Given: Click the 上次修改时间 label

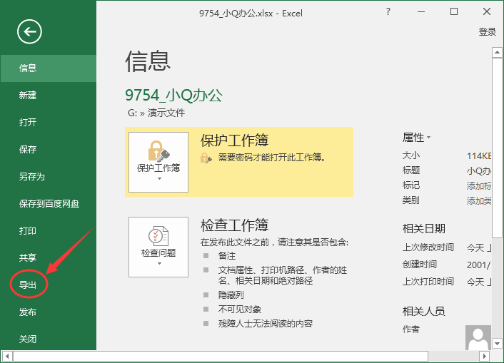Looking at the screenshot, I should click(428, 247).
